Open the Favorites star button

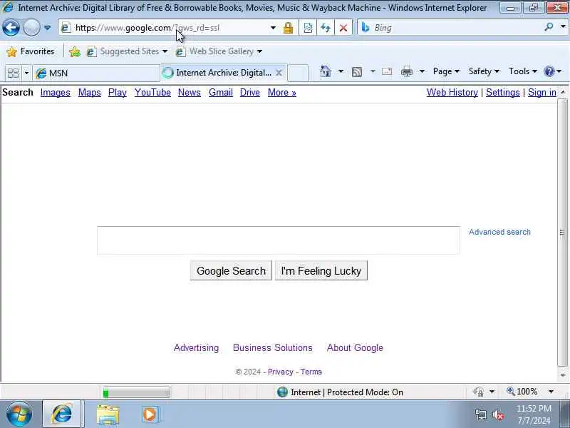point(31,51)
